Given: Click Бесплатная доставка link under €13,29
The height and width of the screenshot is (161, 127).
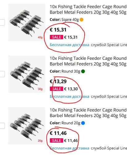Looking at the screenshot, I should pos(69,97).
